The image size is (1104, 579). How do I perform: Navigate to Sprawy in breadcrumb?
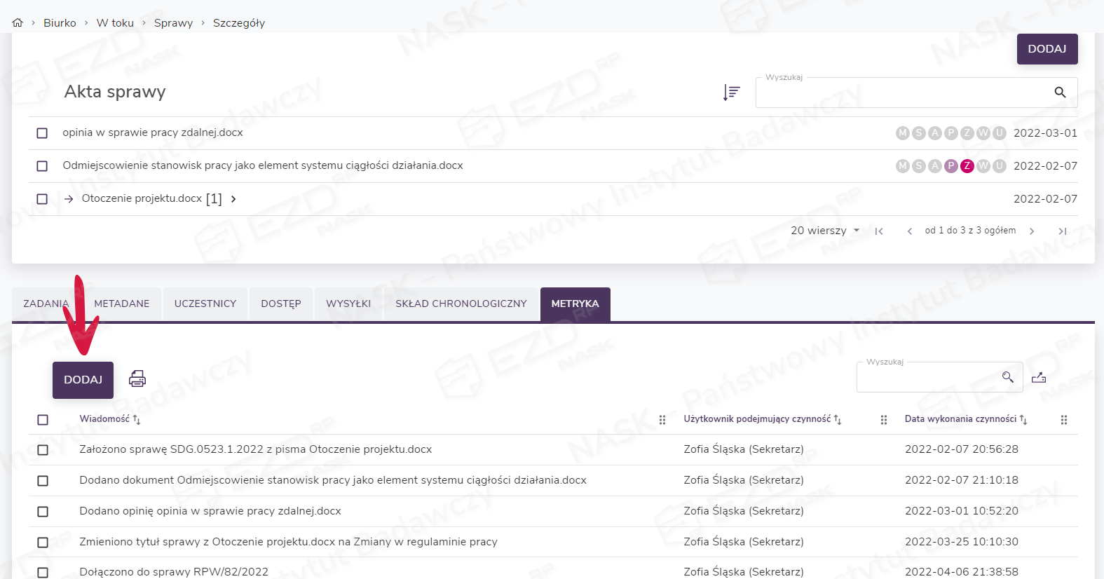[173, 23]
